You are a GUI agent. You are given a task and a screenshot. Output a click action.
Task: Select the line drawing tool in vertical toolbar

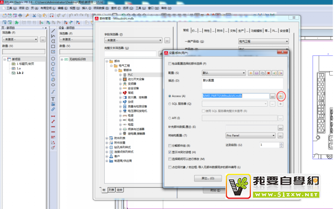pos(53,32)
